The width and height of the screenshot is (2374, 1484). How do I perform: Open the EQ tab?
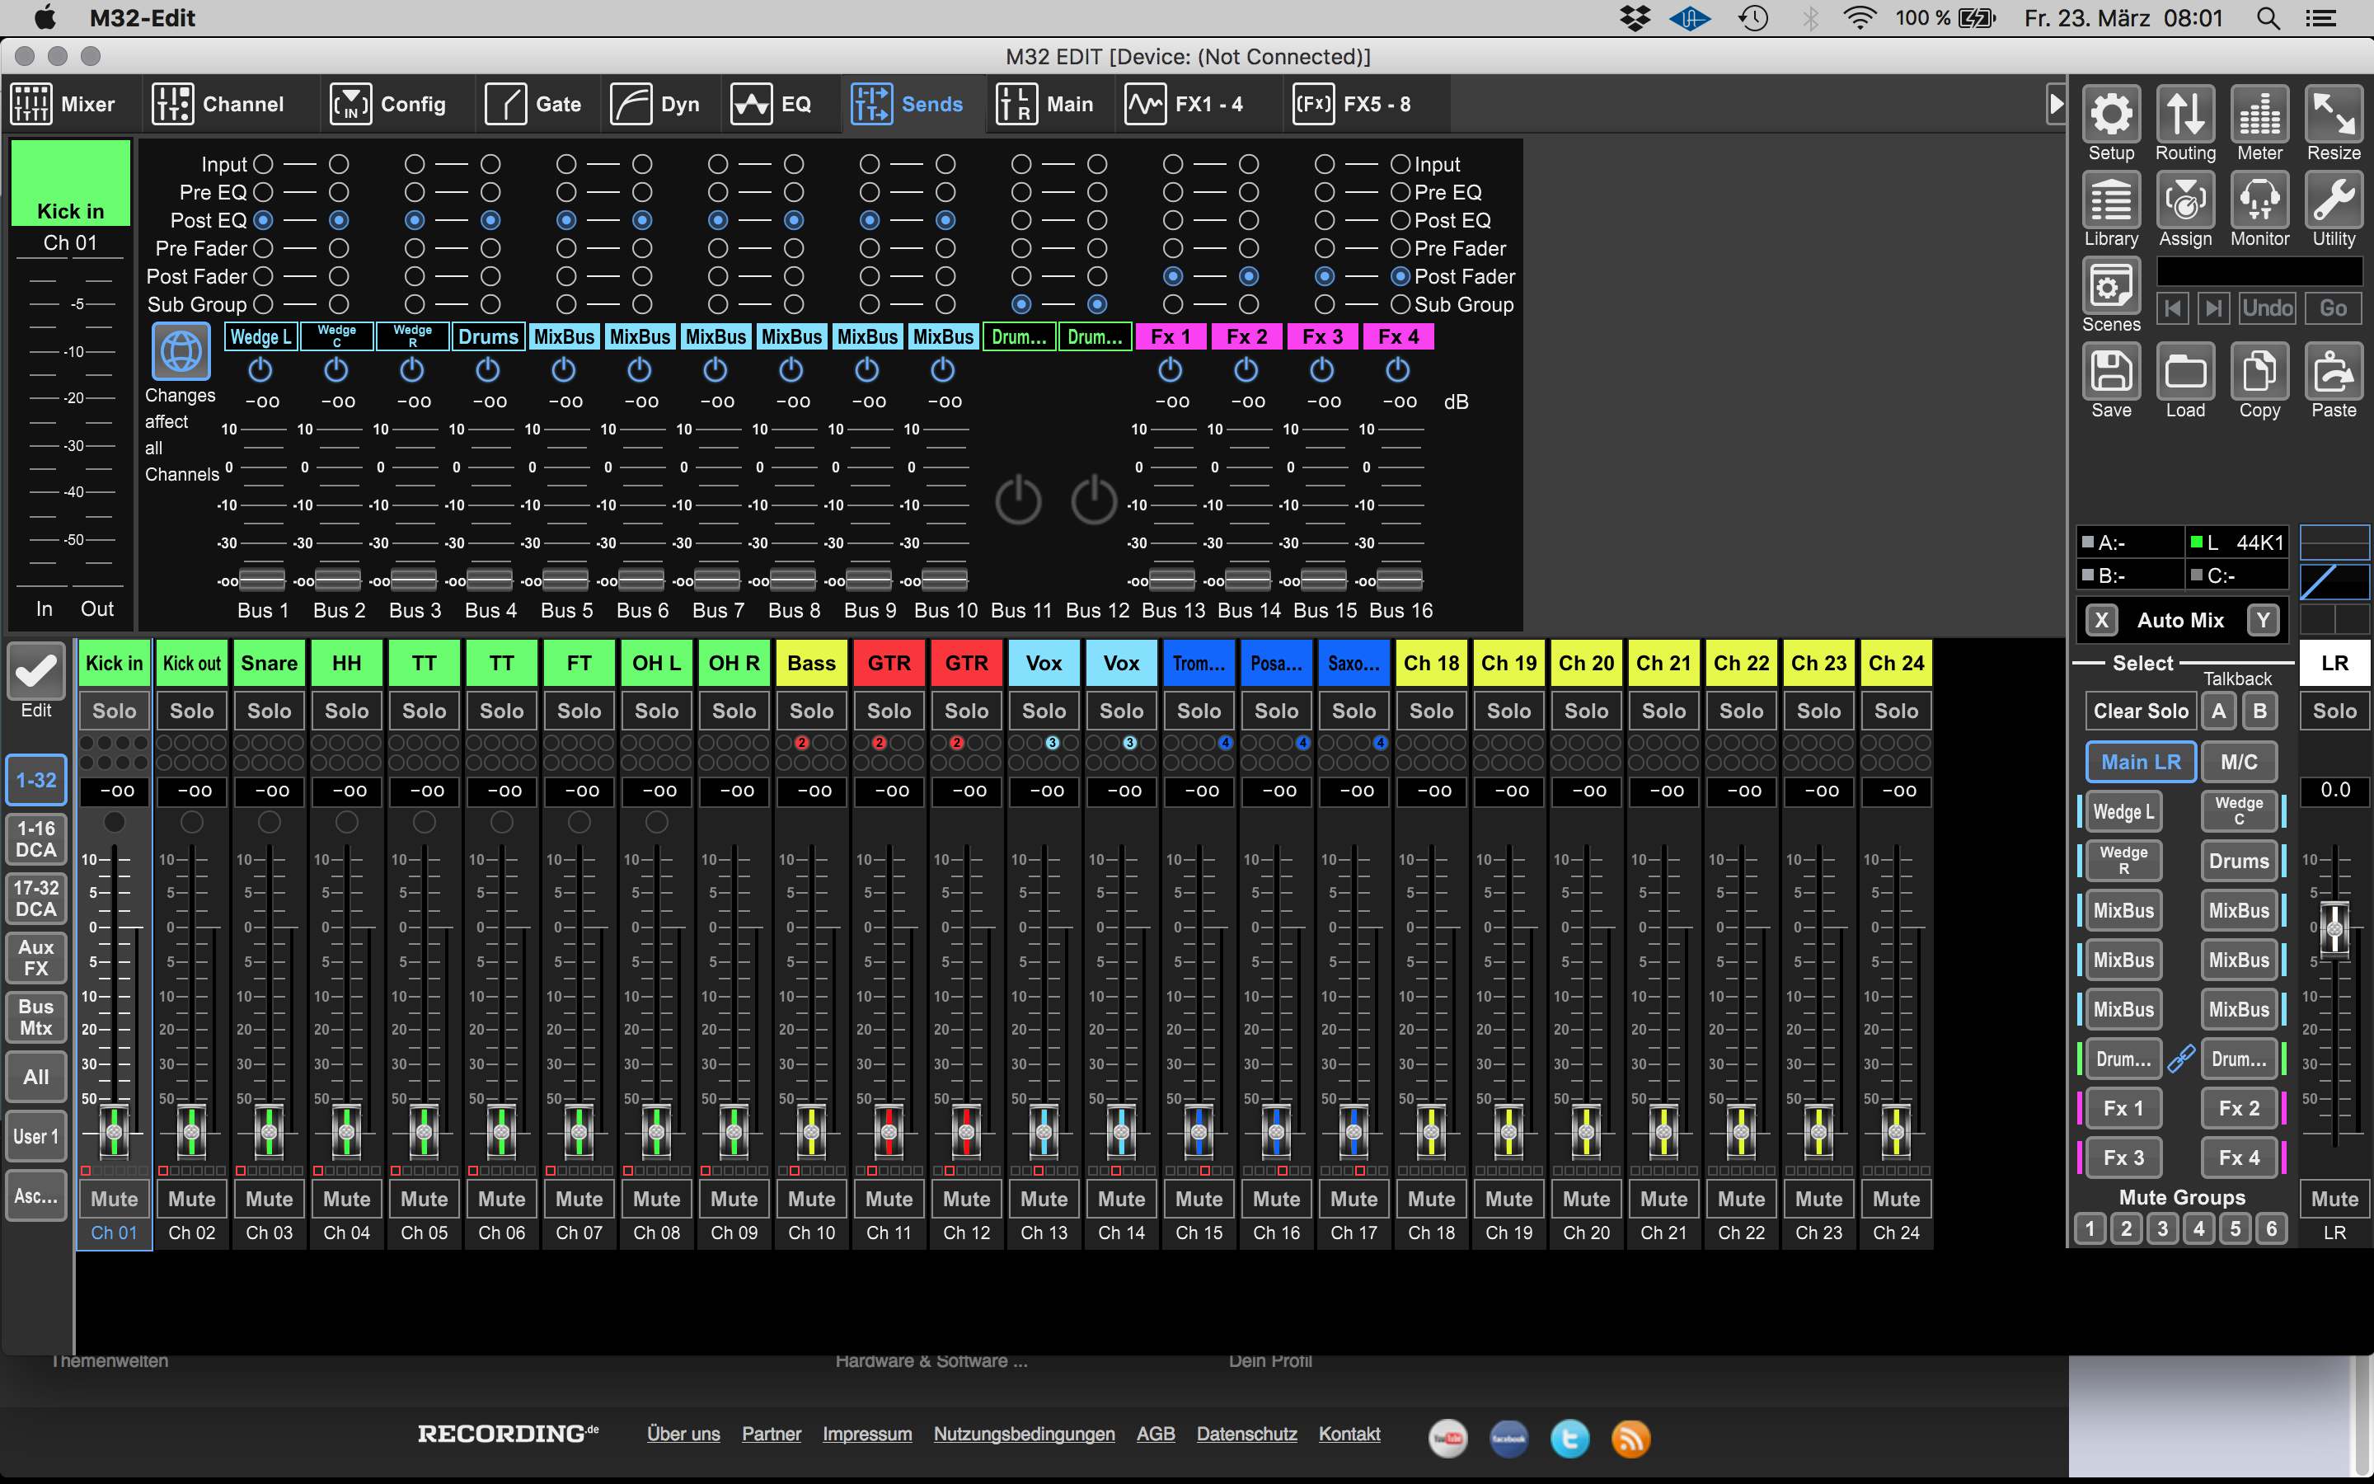click(x=771, y=104)
